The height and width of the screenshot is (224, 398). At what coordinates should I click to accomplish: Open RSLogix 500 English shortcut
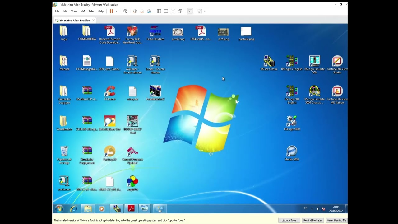[292, 95]
